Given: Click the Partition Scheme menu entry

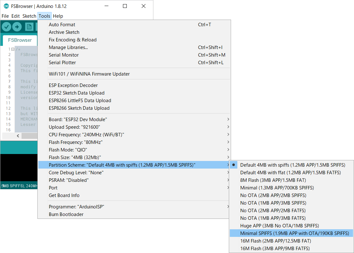Looking at the screenshot, I should click(134, 165).
